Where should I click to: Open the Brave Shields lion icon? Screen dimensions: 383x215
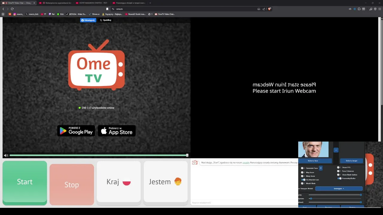click(x=269, y=9)
